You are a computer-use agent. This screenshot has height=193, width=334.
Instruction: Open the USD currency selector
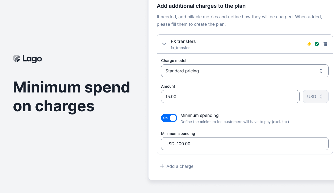[315, 96]
